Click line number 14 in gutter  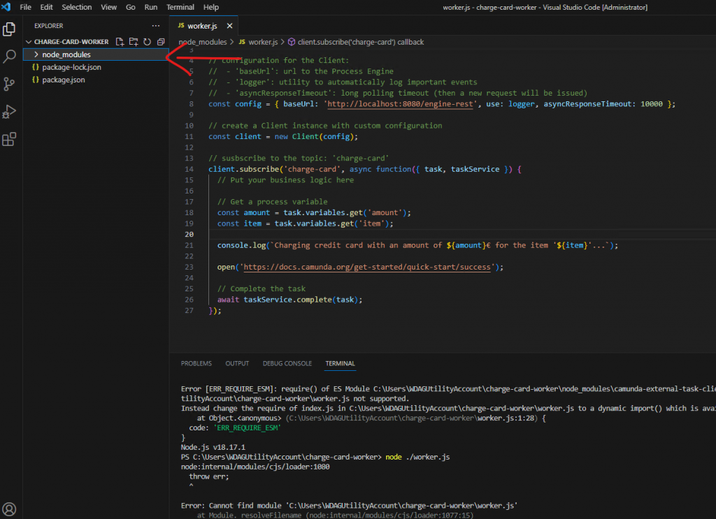189,169
